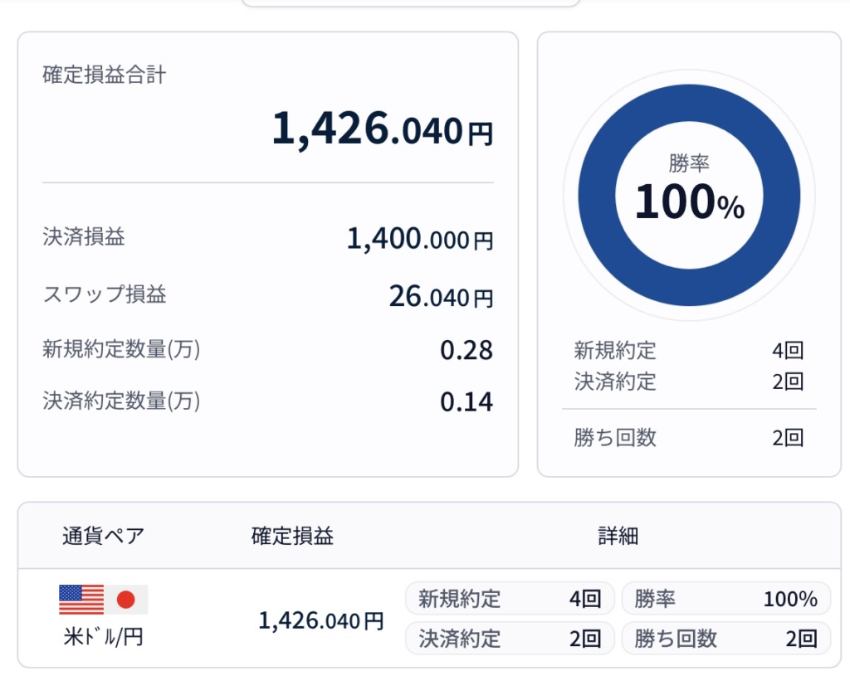
Task: Click the 勝率 100% badge in details
Action: pyautogui.click(x=725, y=599)
